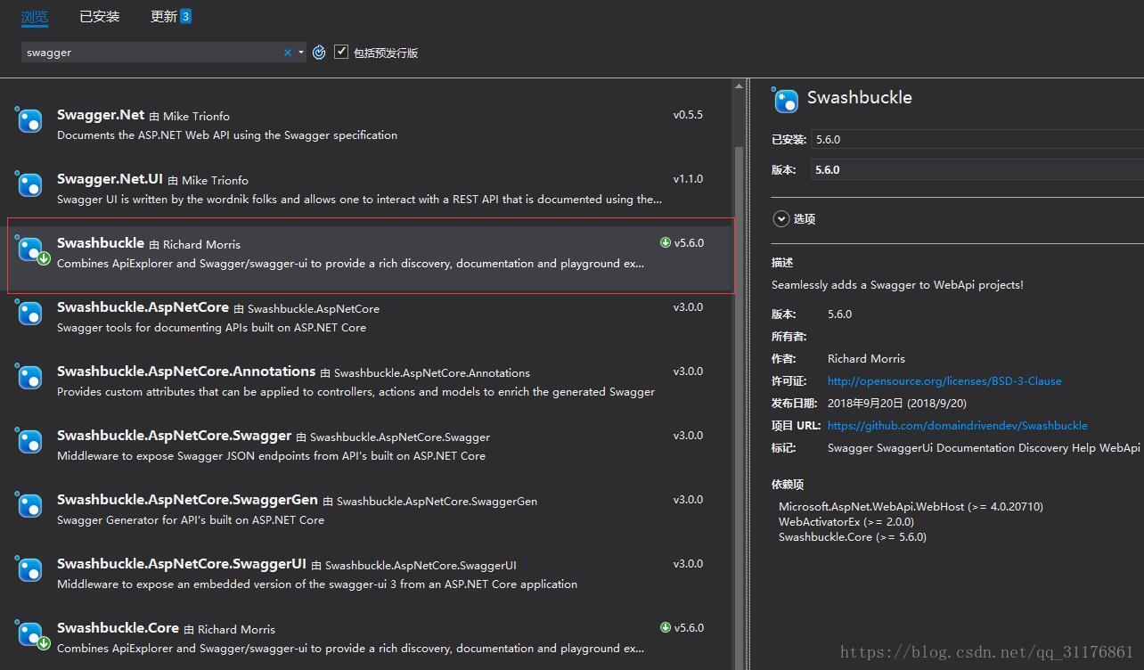
Task: Click the Swashbuckle.AspNetCore.SwaggerGen package icon
Action: [x=30, y=506]
